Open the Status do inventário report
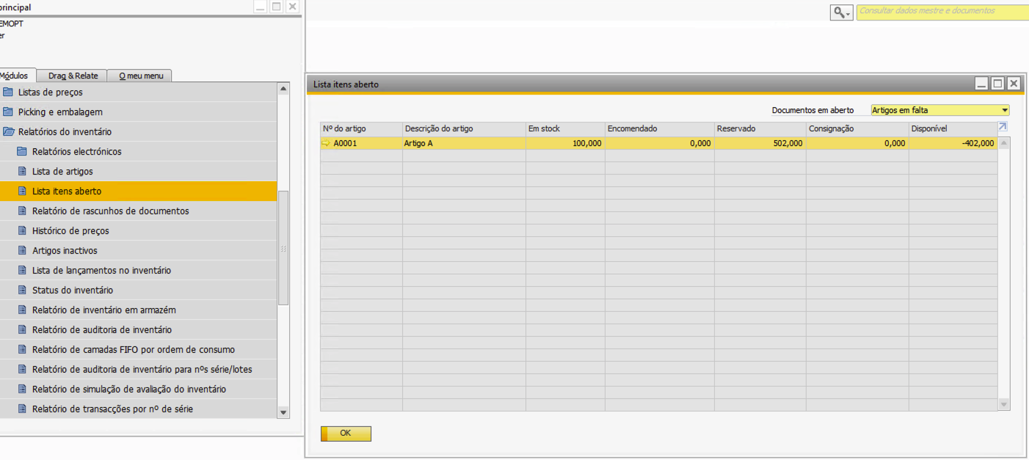1029x460 pixels. click(x=73, y=291)
